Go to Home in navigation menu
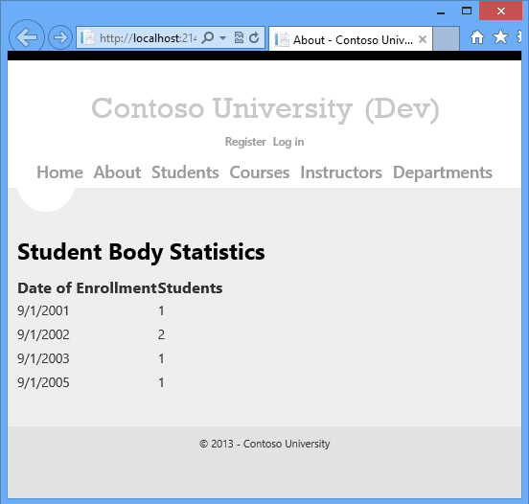Screen dimensions: 529x504 tap(59, 172)
